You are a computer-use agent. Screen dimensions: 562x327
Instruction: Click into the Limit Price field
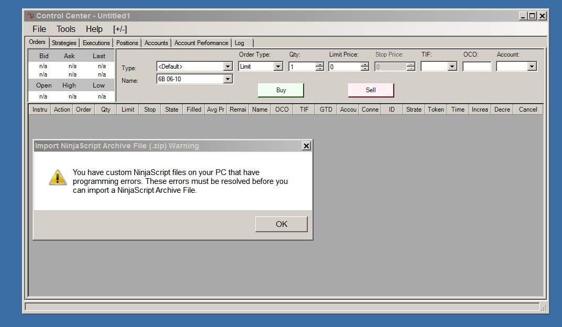[x=345, y=67]
